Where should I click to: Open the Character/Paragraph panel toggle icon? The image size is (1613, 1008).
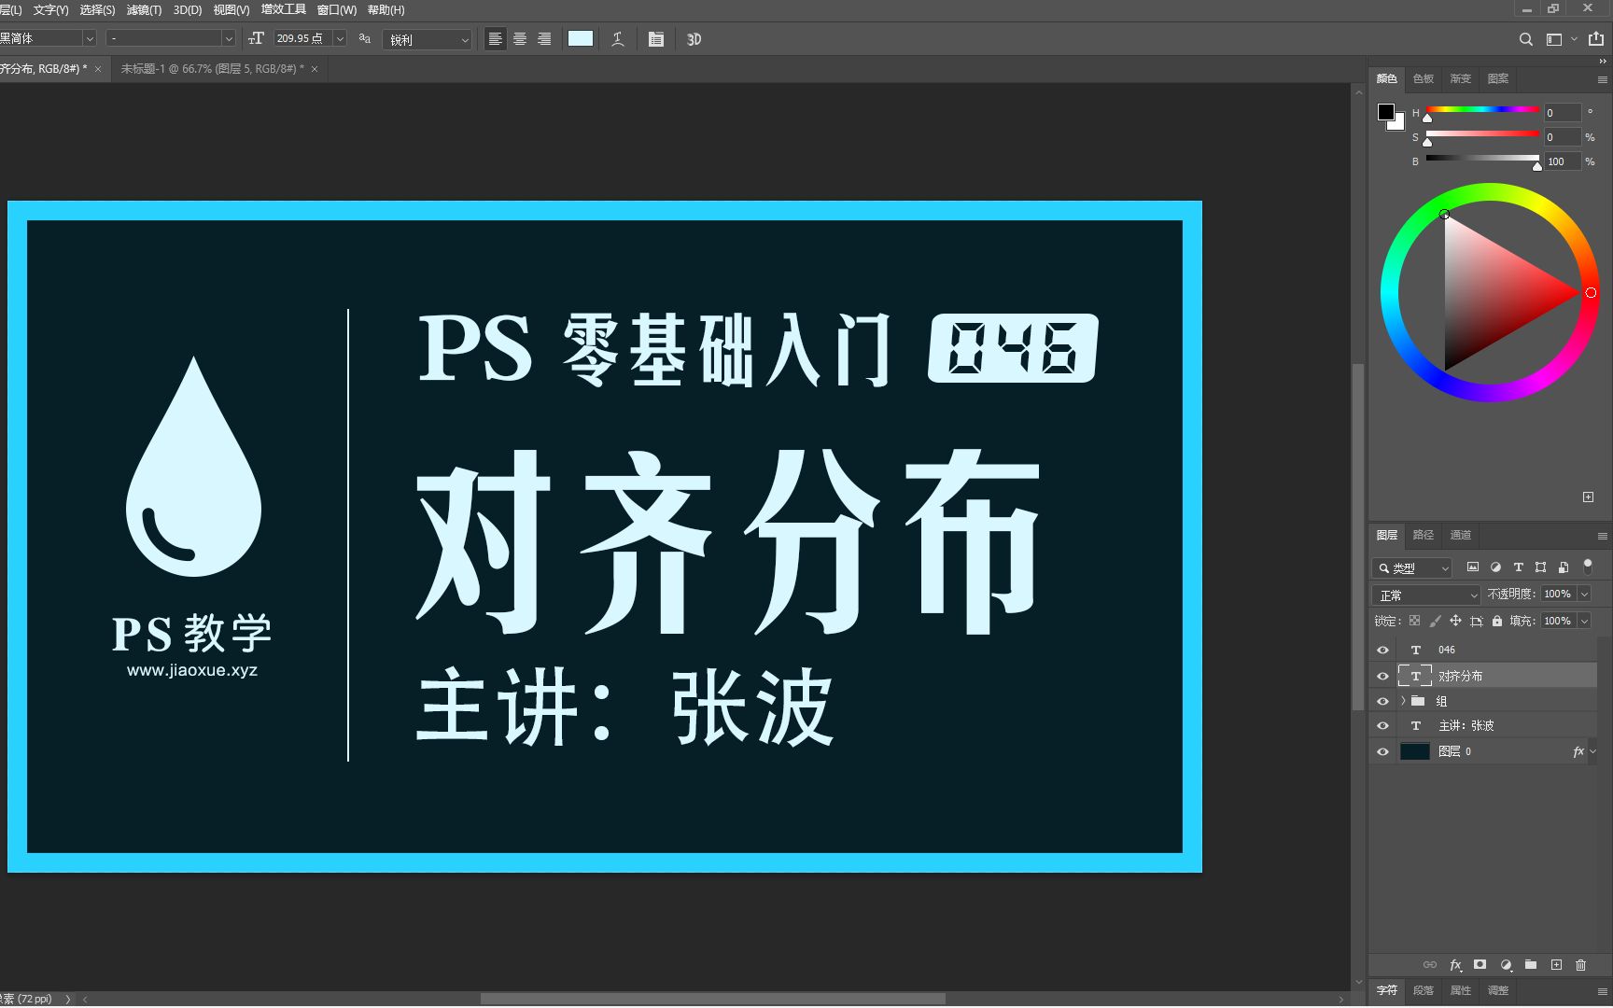pos(655,38)
